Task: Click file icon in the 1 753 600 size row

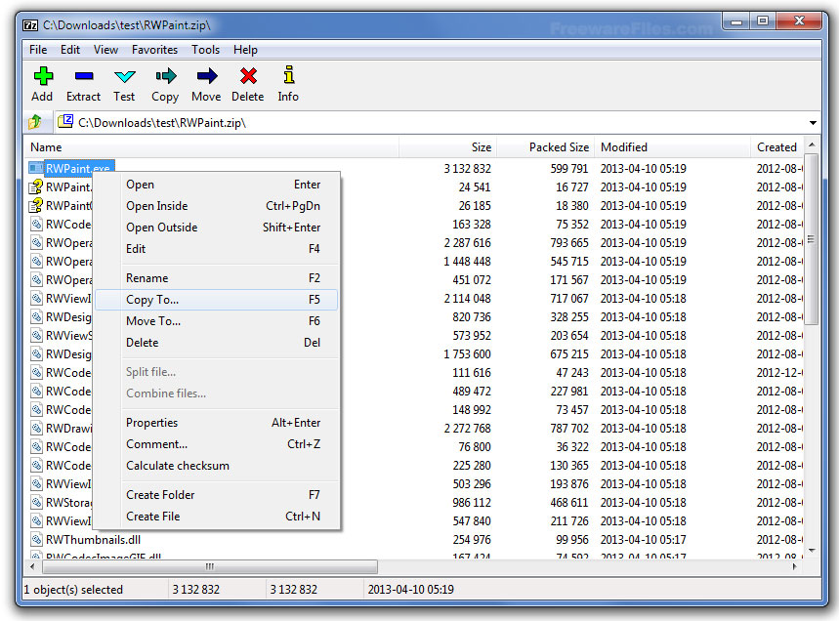Action: coord(36,354)
